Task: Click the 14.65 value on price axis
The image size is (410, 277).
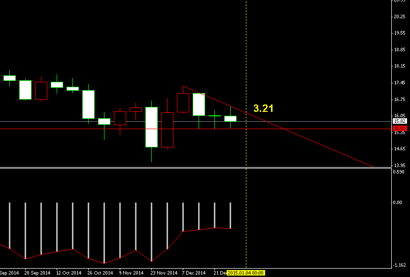Action: 399,149
